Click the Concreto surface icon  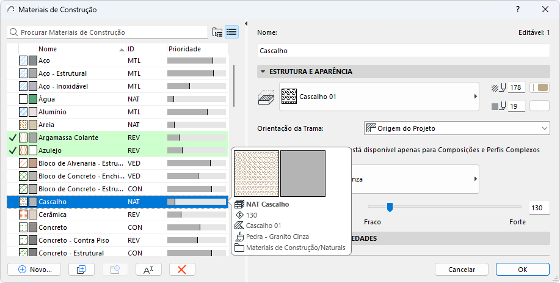(x=33, y=227)
